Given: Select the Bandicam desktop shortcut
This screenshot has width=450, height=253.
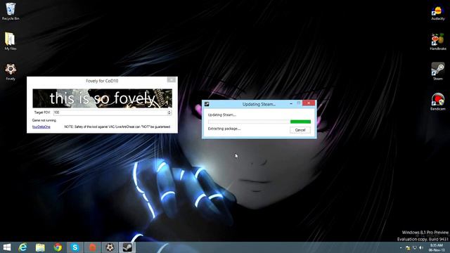Looking at the screenshot, I should click(x=437, y=102).
